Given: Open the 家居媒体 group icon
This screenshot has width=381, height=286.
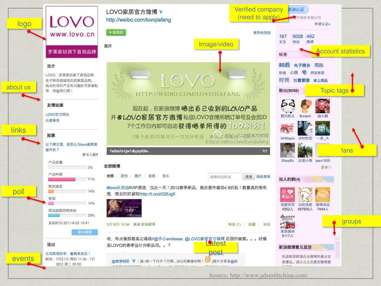Looking at the screenshot, I should (288, 221).
